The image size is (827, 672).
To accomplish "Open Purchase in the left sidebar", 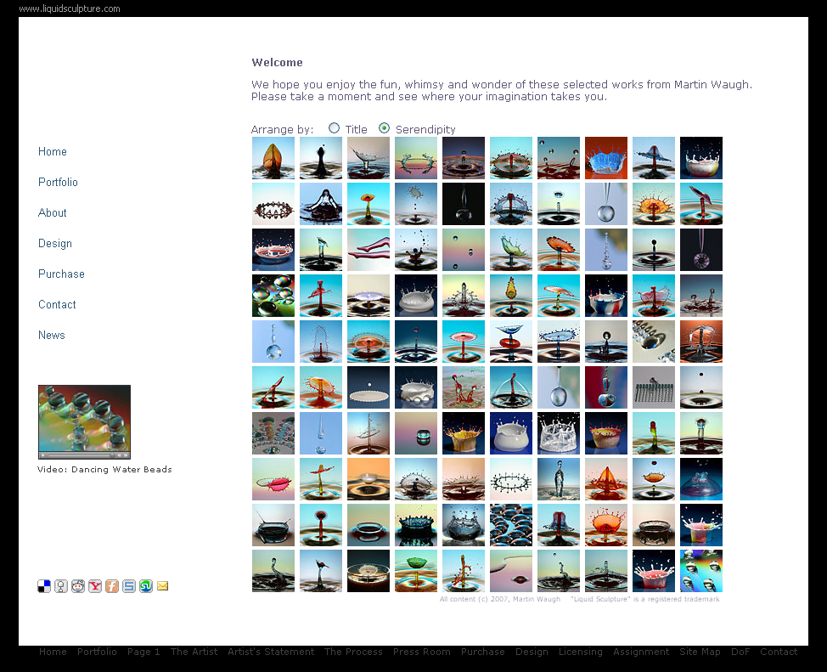I will pos(61,274).
